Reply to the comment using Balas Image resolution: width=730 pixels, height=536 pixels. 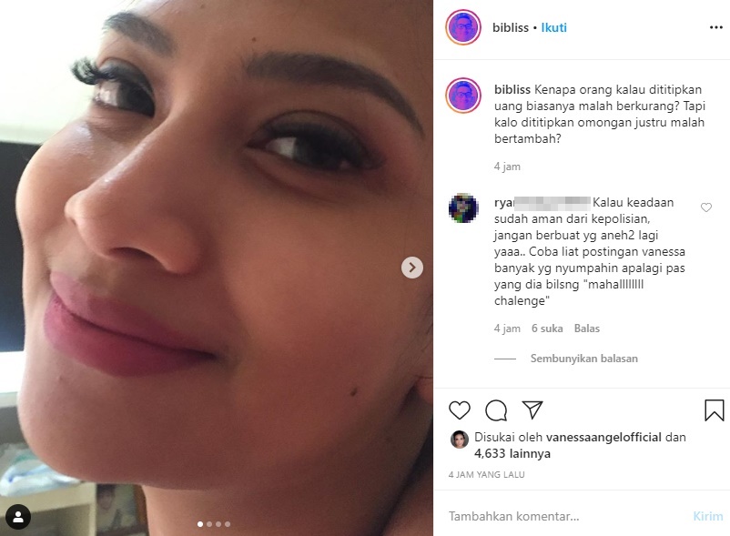tap(585, 329)
